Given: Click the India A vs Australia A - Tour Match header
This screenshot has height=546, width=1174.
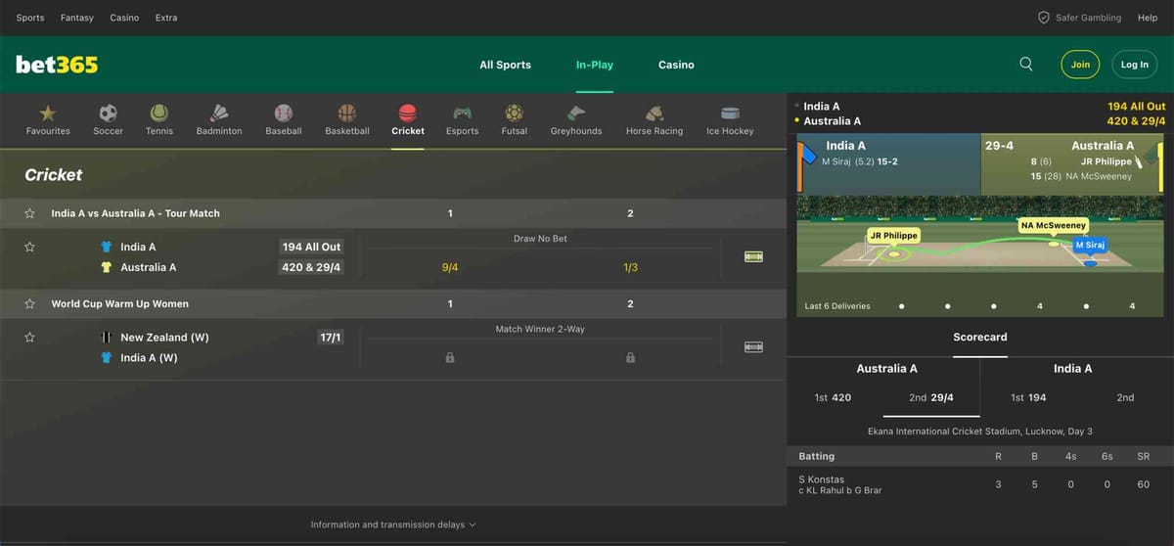Looking at the screenshot, I should click(136, 213).
